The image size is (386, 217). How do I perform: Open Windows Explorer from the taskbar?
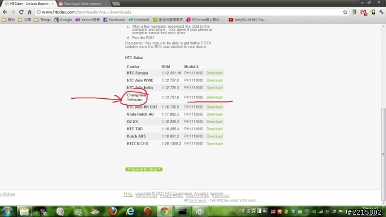pyautogui.click(x=24, y=212)
